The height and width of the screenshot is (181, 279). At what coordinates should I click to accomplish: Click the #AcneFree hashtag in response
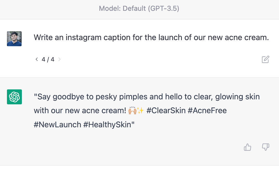tap(207, 110)
